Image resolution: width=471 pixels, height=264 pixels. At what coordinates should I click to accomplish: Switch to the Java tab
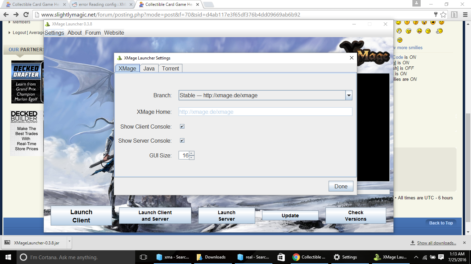pyautogui.click(x=149, y=68)
